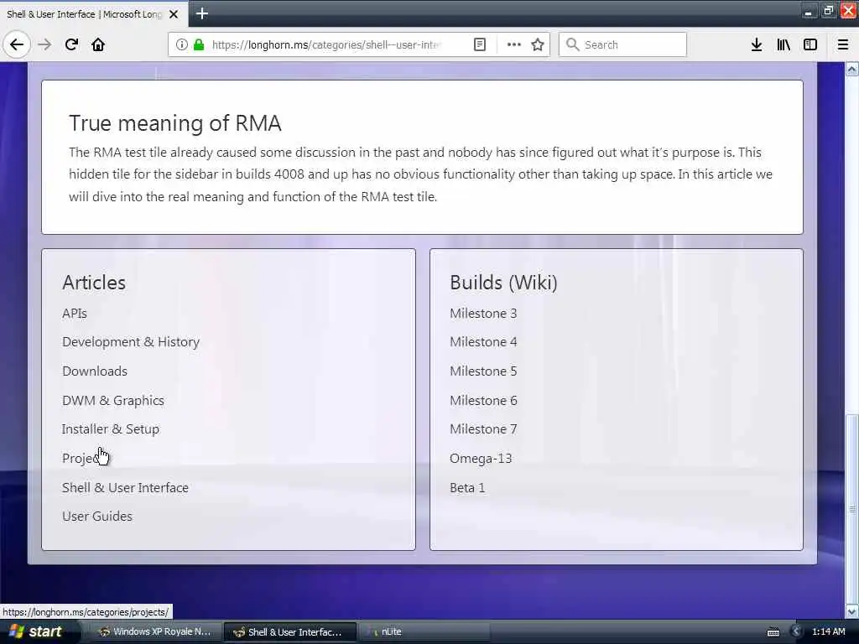
Task: Show the browser sidebars
Action: 810,44
